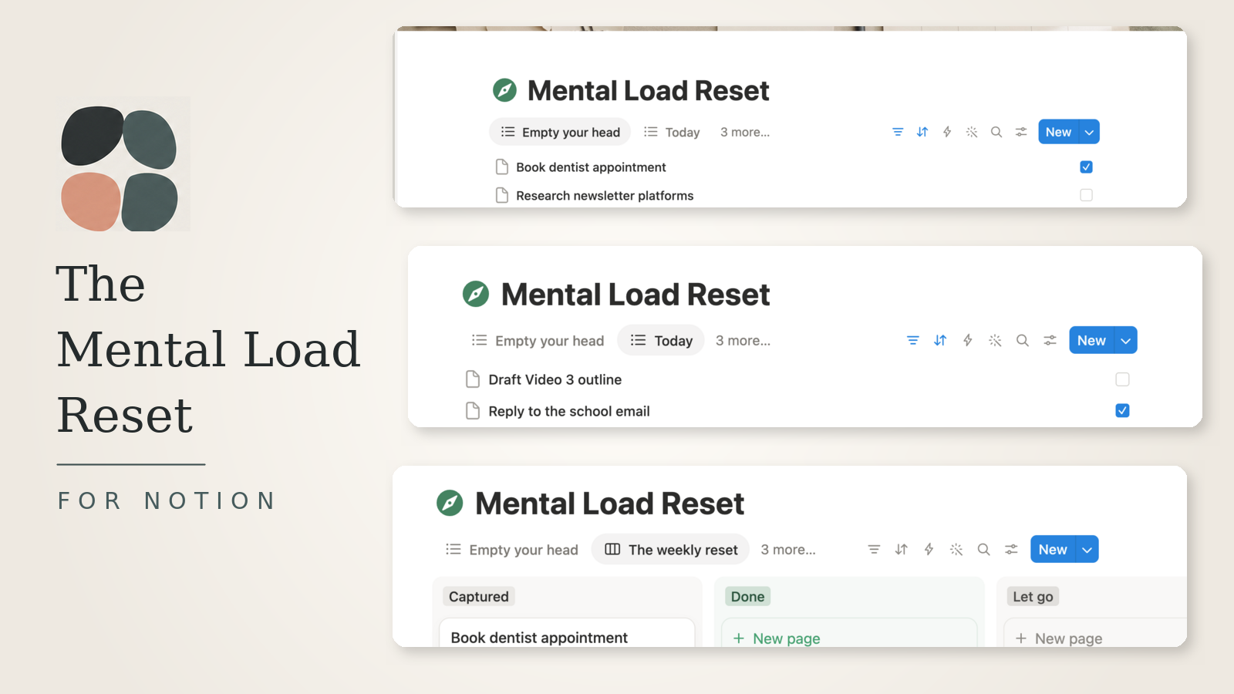Expand New button dropdown arrow in bottom panel
Screen dimensions: 1234x694
[1087, 549]
